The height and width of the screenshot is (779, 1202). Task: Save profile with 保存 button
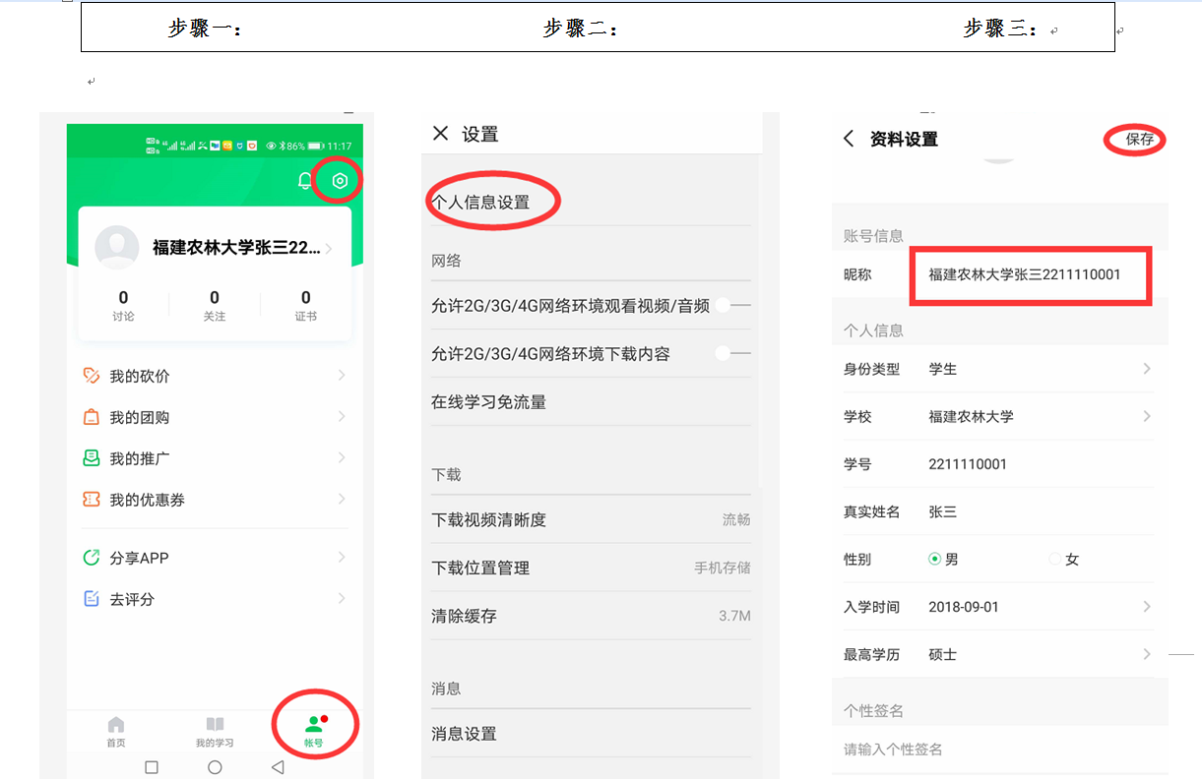pyautogui.click(x=1140, y=140)
